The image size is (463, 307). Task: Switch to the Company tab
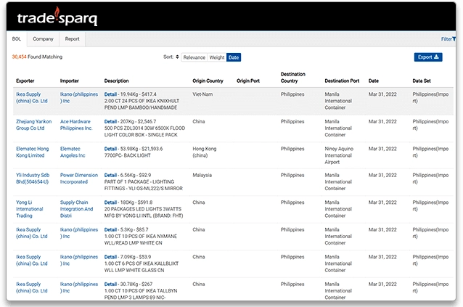(x=43, y=39)
